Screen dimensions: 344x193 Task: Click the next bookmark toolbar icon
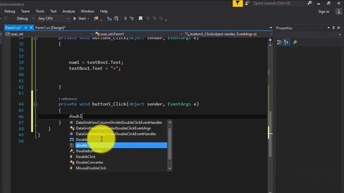[154, 19]
